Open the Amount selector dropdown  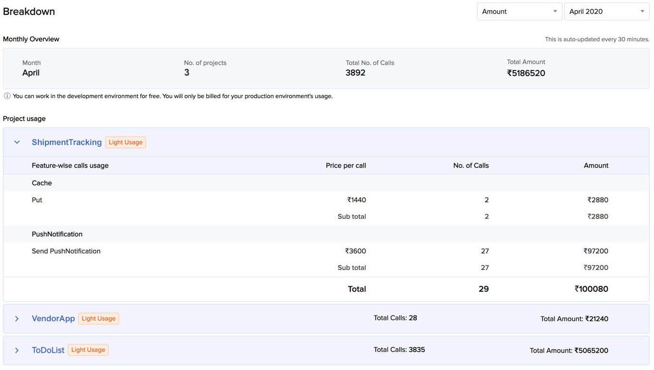pyautogui.click(x=519, y=11)
